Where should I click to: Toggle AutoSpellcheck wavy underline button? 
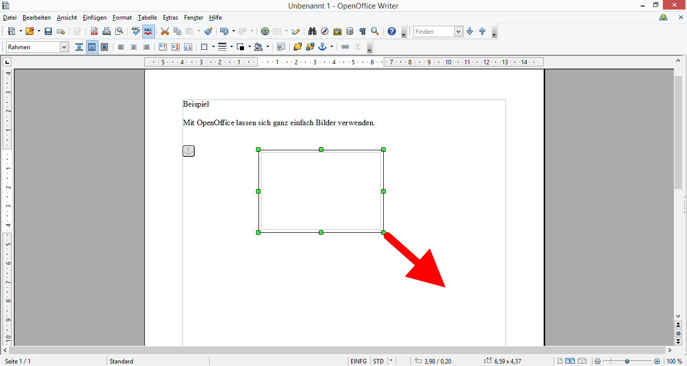148,31
